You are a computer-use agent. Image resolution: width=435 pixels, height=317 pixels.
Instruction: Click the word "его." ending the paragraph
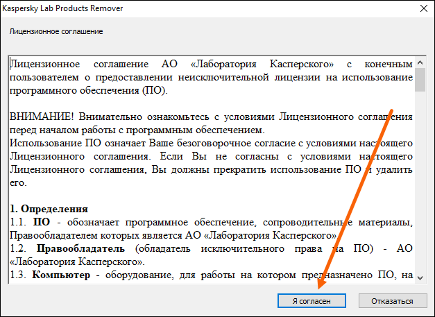[x=18, y=183]
